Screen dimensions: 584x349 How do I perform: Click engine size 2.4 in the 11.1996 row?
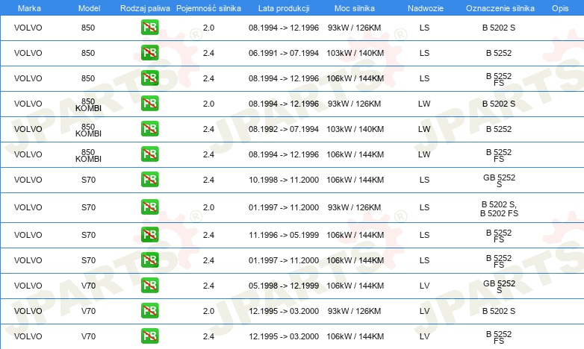click(x=208, y=235)
